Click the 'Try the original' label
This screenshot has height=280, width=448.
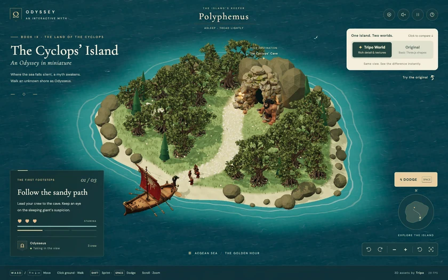pyautogui.click(x=415, y=77)
